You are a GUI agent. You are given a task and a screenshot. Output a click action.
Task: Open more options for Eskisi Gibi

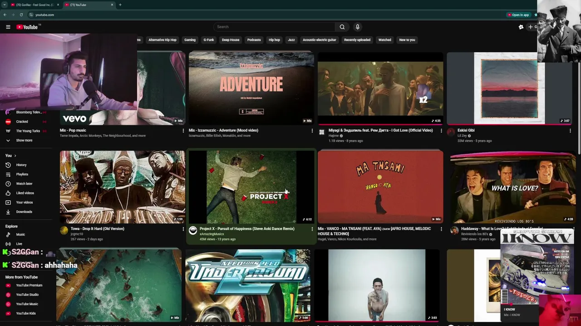pos(570,131)
